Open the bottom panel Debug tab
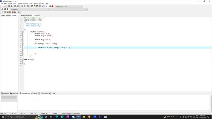 pos(34,93)
